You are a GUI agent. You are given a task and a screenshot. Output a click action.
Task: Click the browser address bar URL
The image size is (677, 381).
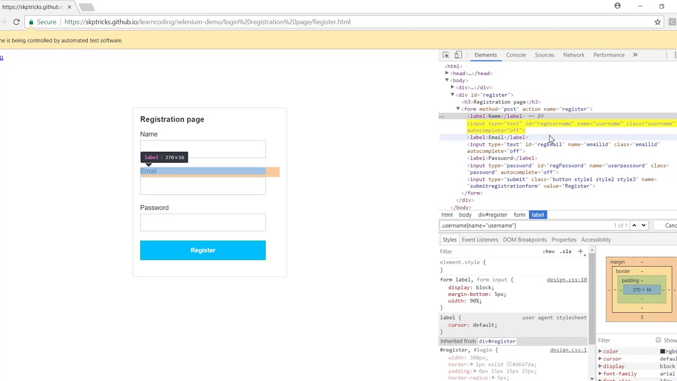[207, 22]
